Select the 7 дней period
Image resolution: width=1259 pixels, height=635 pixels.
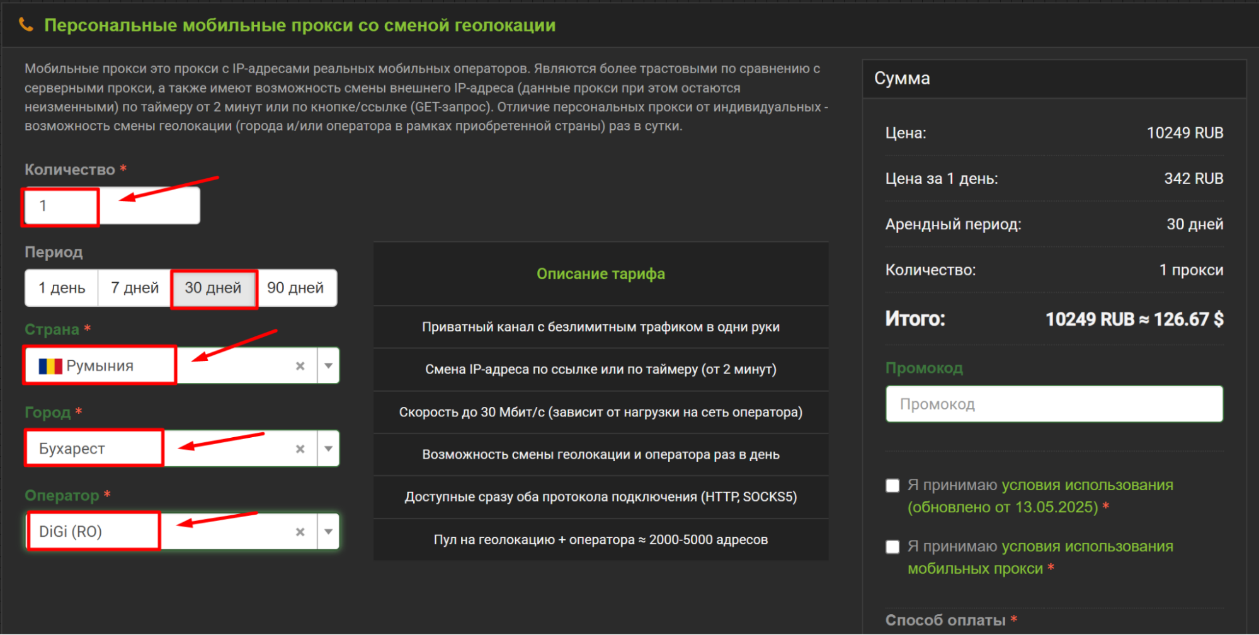[x=135, y=288]
